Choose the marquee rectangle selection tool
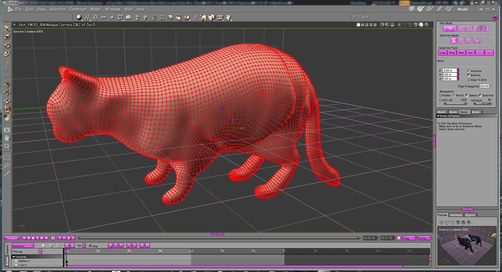 pyautogui.click(x=7, y=157)
